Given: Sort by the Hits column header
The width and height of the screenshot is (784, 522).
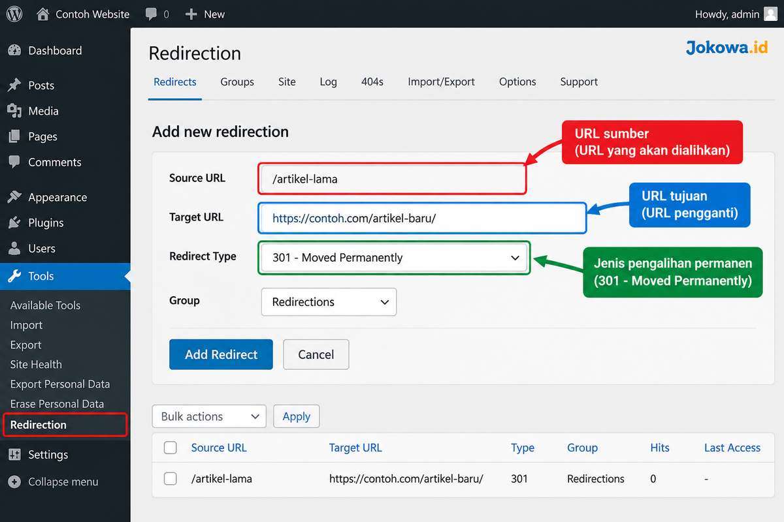Looking at the screenshot, I should [660, 448].
